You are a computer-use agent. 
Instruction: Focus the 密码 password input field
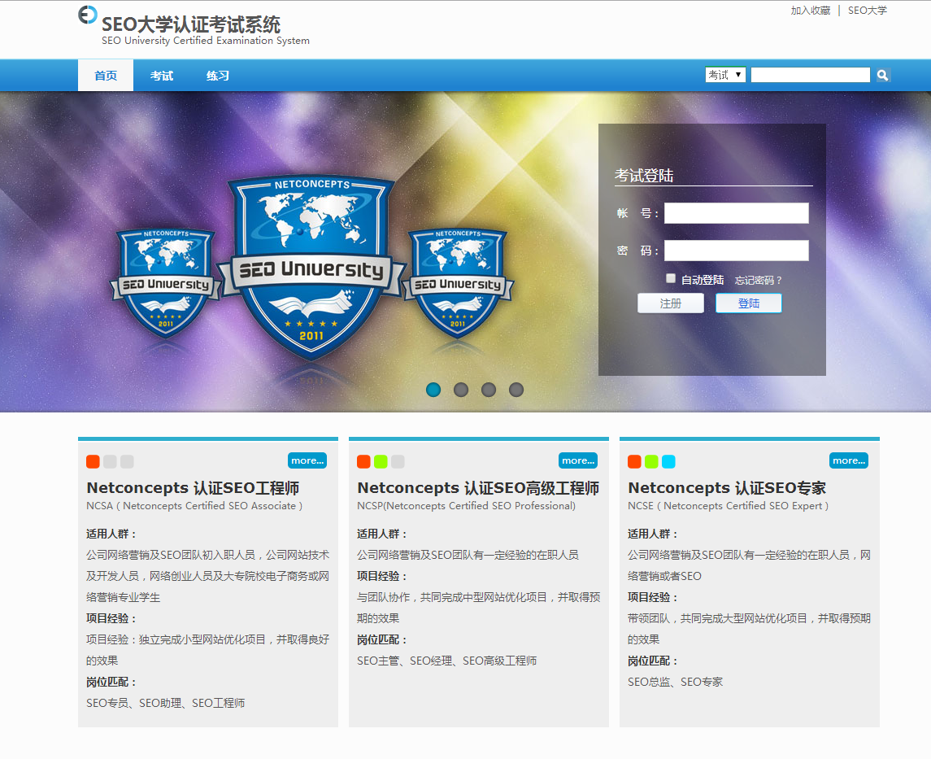point(736,251)
